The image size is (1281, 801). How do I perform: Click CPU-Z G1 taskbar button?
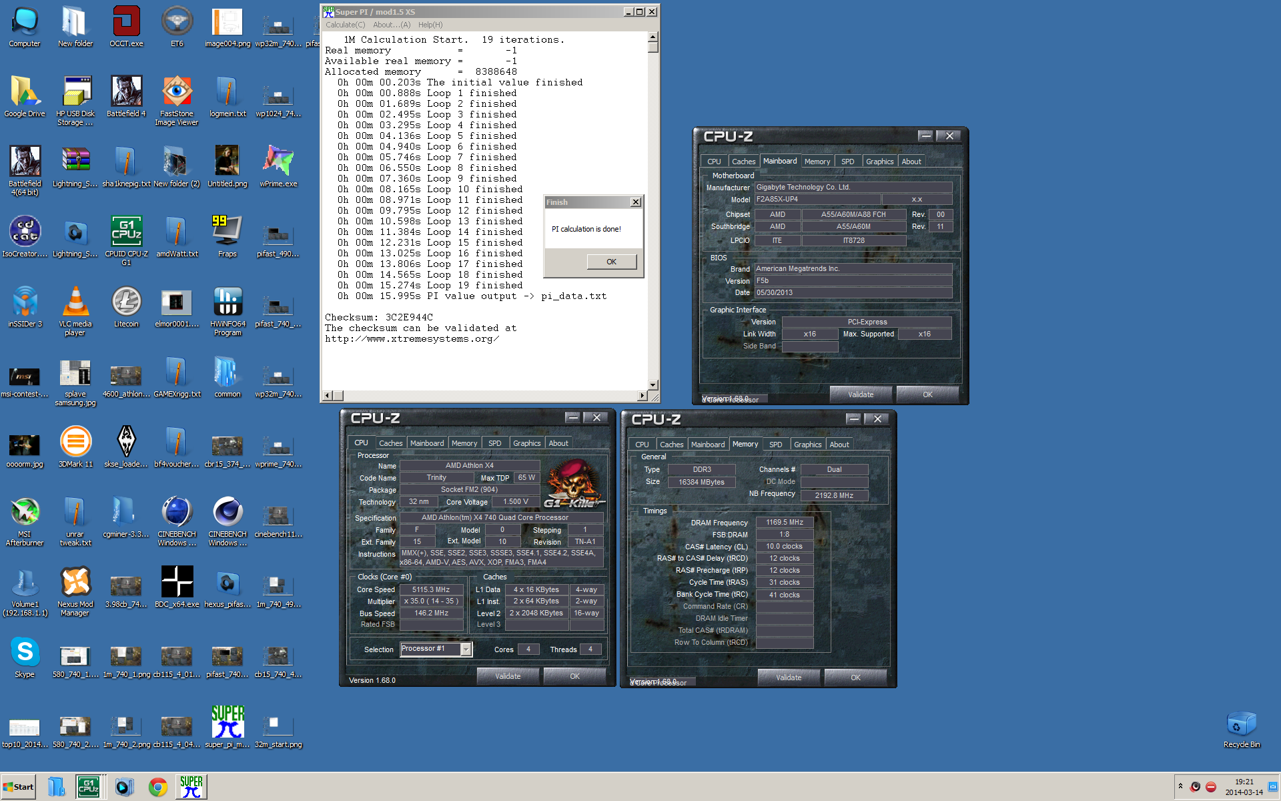[x=89, y=787]
